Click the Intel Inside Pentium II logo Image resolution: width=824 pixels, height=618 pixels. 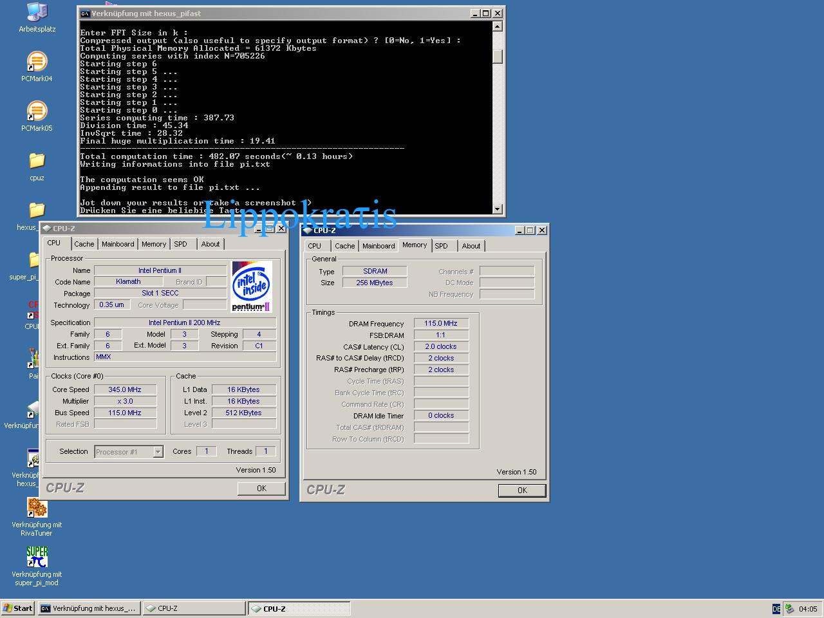[x=251, y=286]
